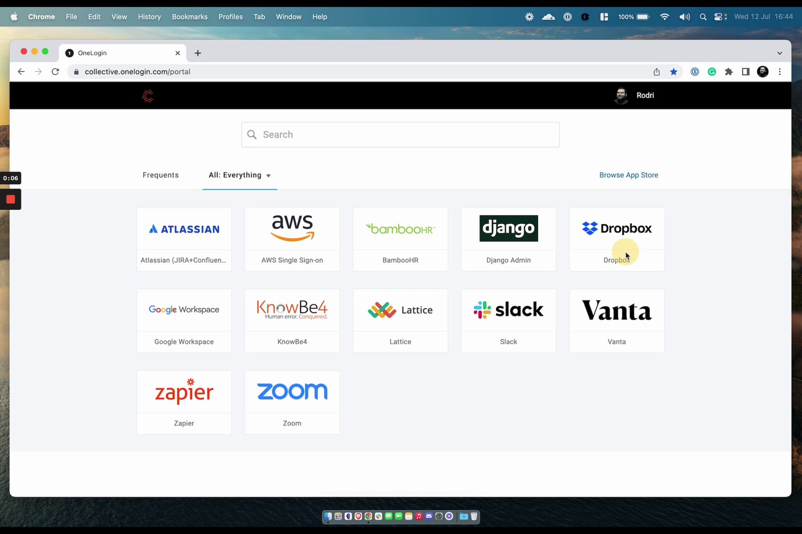802x534 pixels.
Task: Expand the Chrome tab search chevron
Action: [x=780, y=53]
